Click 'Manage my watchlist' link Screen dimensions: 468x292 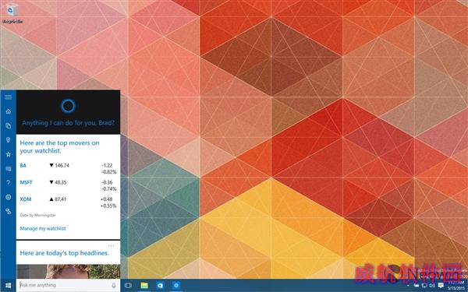click(x=43, y=228)
